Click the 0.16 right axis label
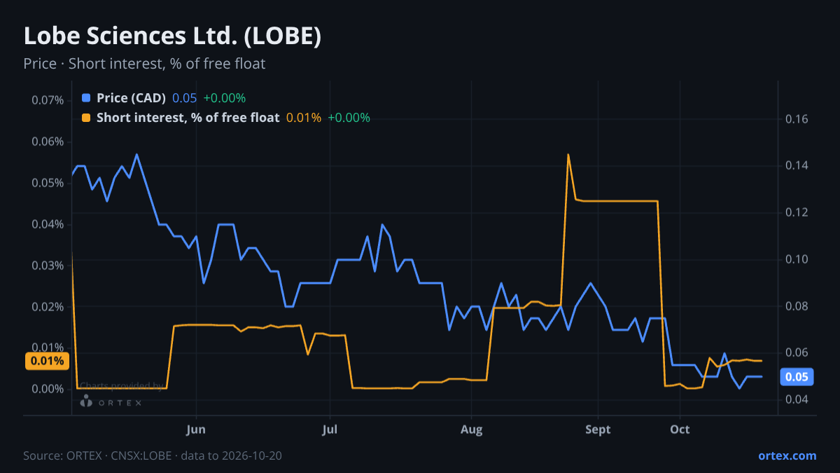The height and width of the screenshot is (473, 840). (x=797, y=119)
